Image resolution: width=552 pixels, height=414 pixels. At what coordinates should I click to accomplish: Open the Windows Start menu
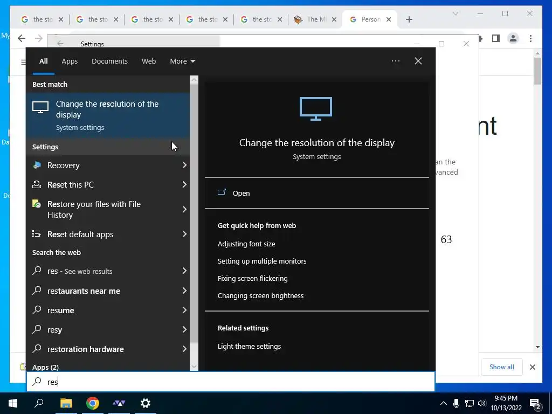(x=13, y=403)
